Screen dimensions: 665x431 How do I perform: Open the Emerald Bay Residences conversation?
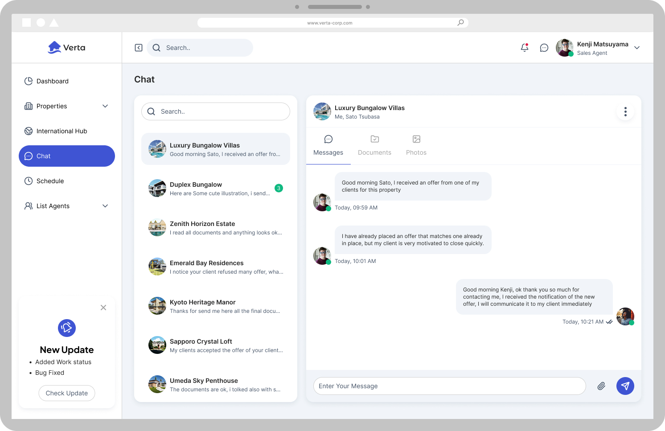pos(216,267)
